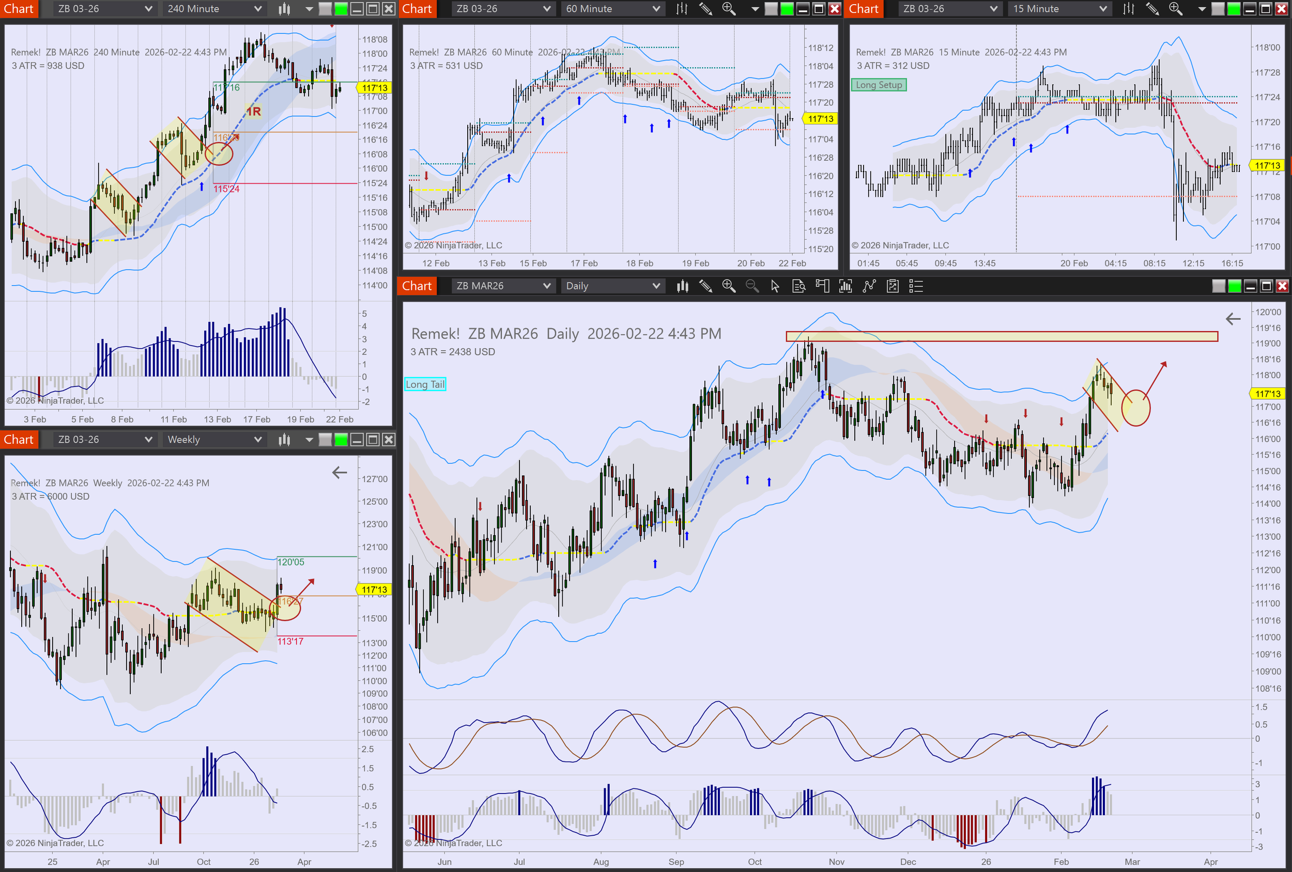Open Data Box icon in Daily chart toolbar
The height and width of the screenshot is (872, 1292).
pos(798,286)
